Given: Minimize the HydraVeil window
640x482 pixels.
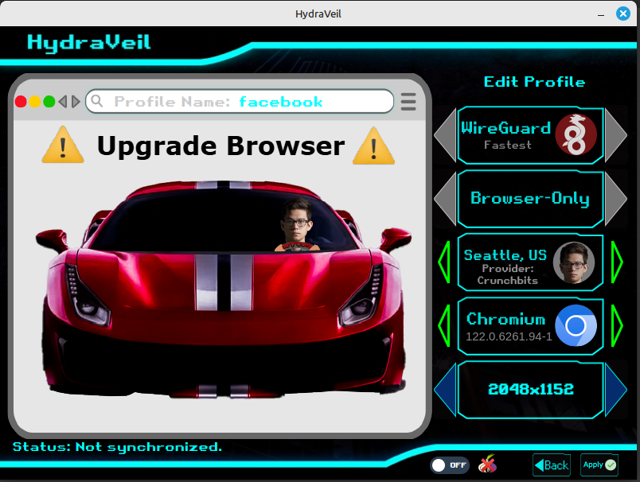Looking at the screenshot, I should click(x=601, y=14).
